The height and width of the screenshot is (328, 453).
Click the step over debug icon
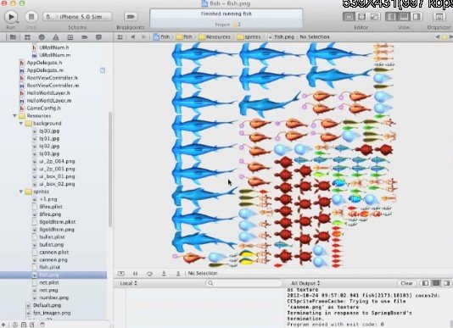click(x=149, y=273)
